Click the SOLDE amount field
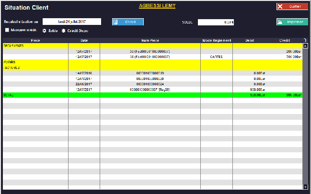Image resolution: width=311 pixels, height=194 pixels. coord(216,22)
